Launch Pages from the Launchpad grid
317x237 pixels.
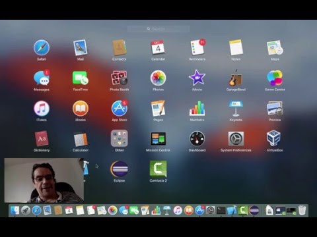click(158, 109)
